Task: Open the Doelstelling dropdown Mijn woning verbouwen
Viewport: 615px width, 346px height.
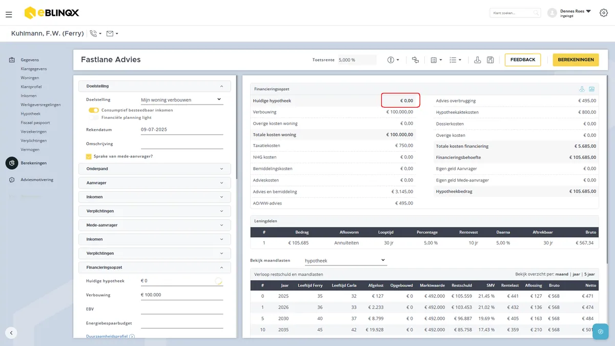Action: (x=182, y=100)
